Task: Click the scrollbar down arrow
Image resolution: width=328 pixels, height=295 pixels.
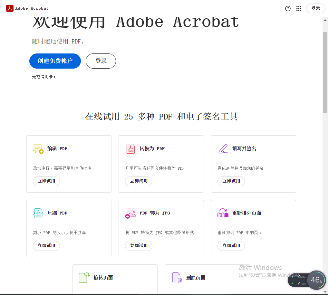Action: coord(325,292)
